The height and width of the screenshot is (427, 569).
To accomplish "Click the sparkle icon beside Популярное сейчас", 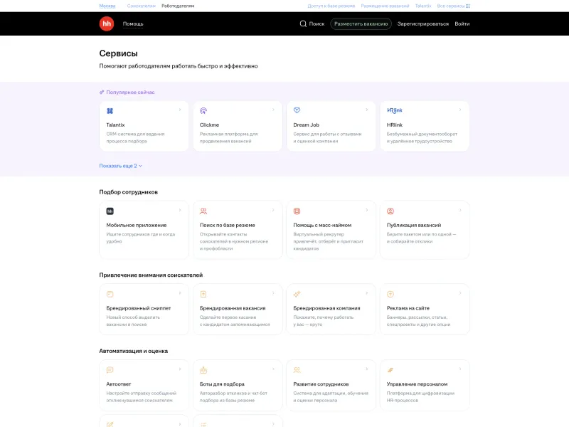I will pos(102,93).
